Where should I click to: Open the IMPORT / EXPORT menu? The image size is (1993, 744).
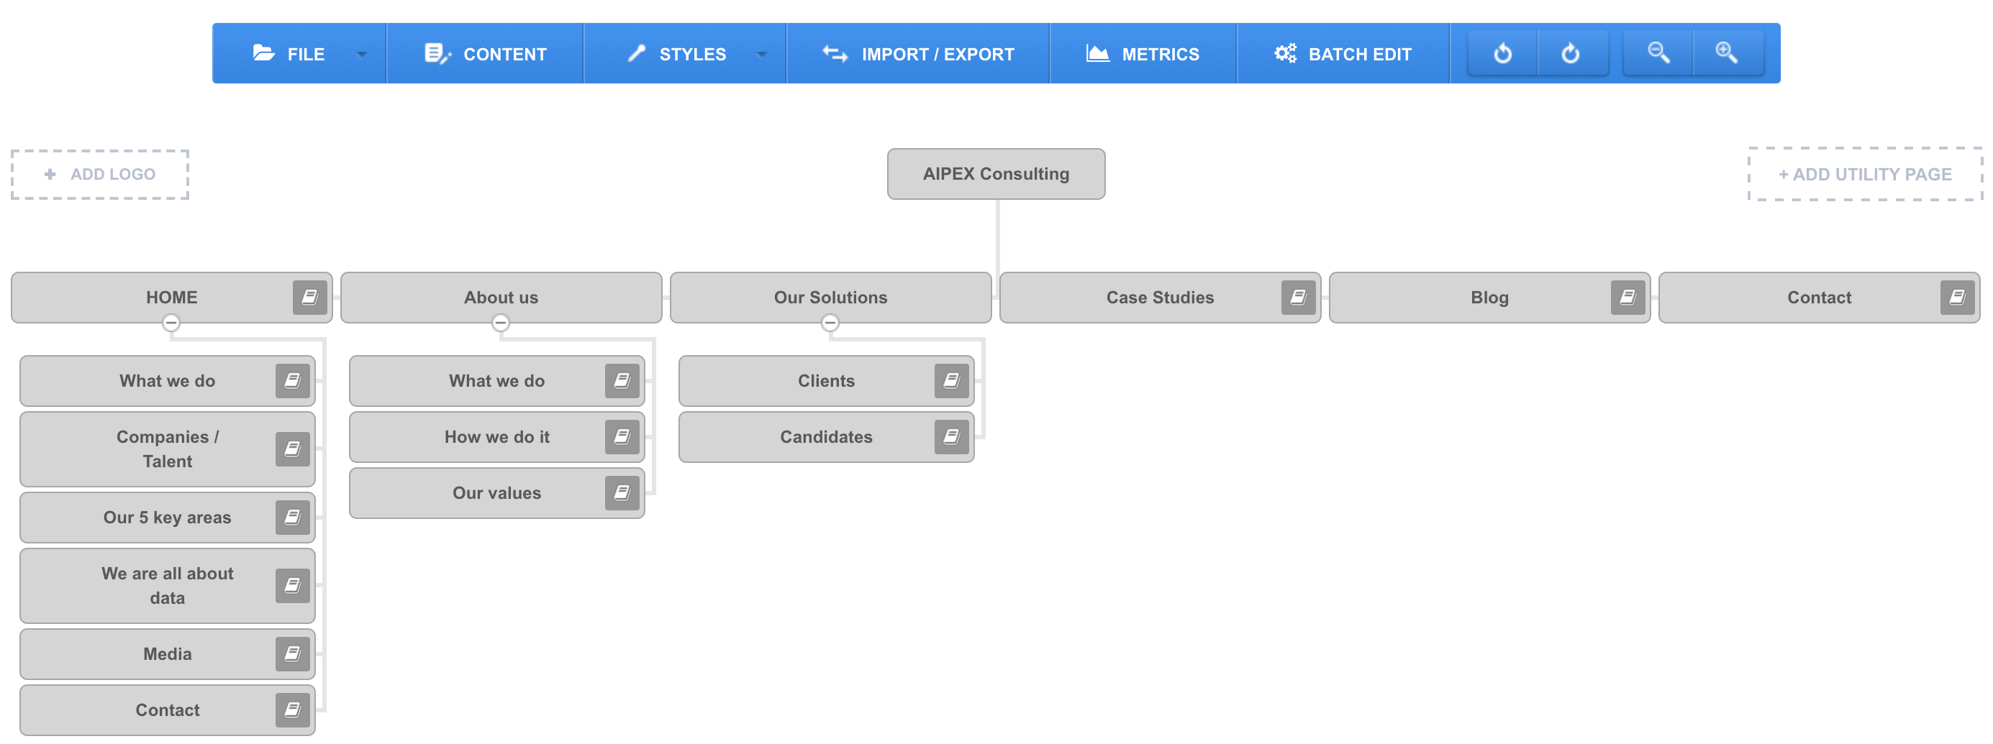917,54
